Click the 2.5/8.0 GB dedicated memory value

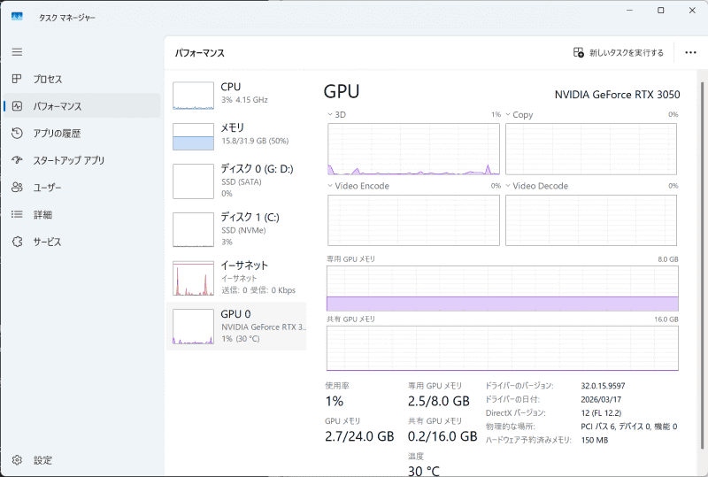coord(439,401)
